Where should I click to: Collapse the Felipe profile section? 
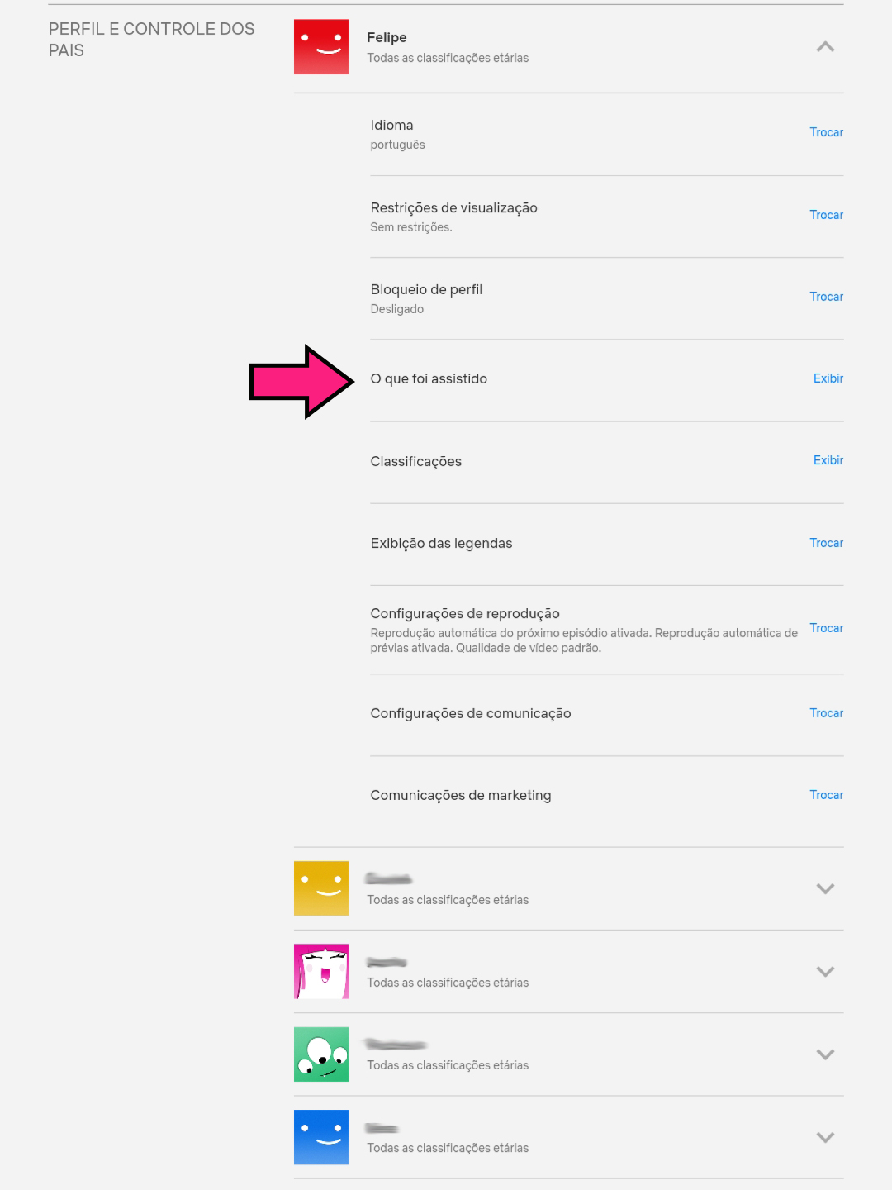coord(824,47)
